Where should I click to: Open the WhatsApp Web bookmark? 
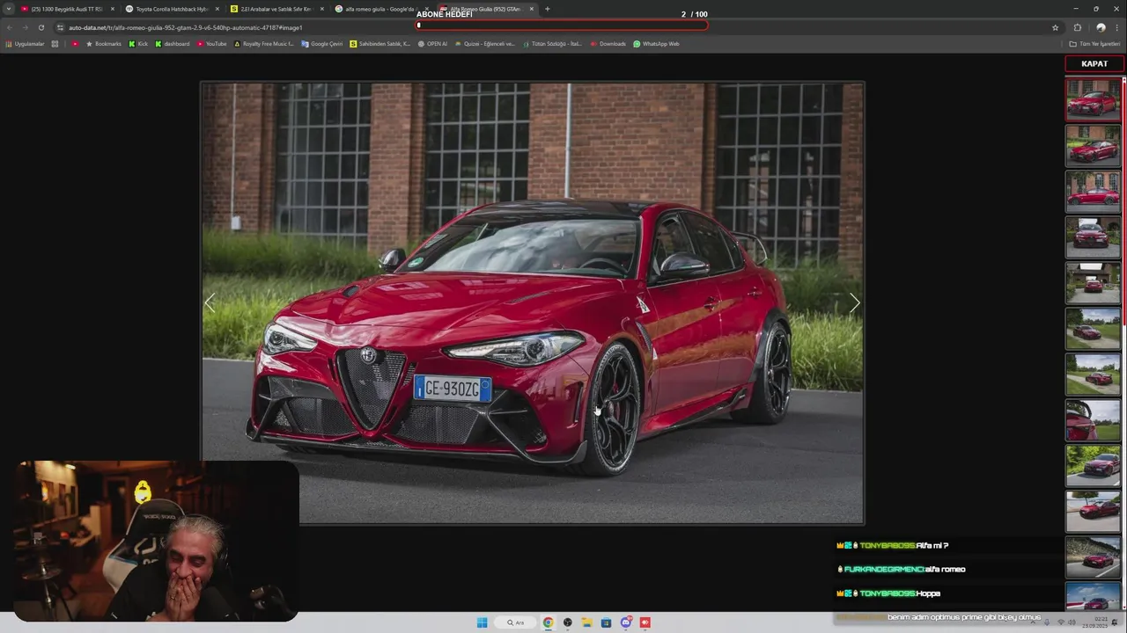point(657,44)
